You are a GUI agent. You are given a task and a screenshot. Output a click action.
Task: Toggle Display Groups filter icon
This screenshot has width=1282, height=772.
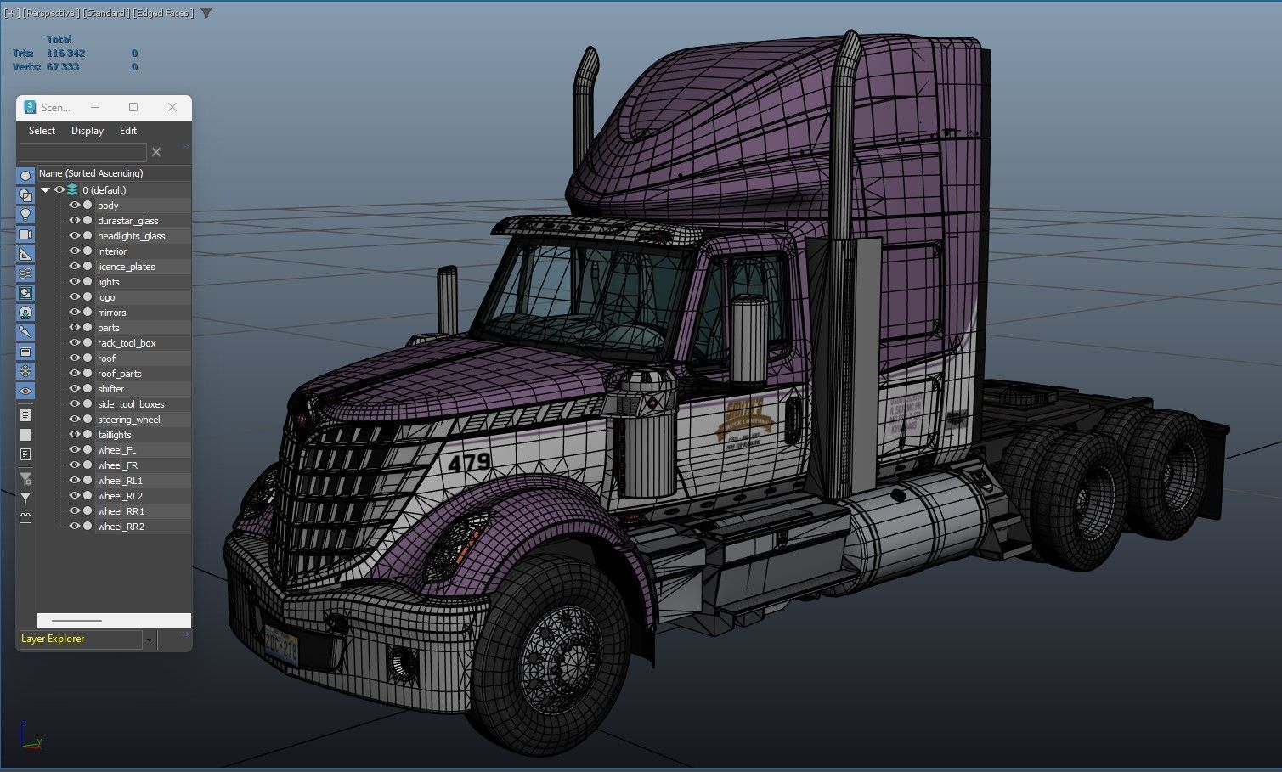click(x=25, y=293)
